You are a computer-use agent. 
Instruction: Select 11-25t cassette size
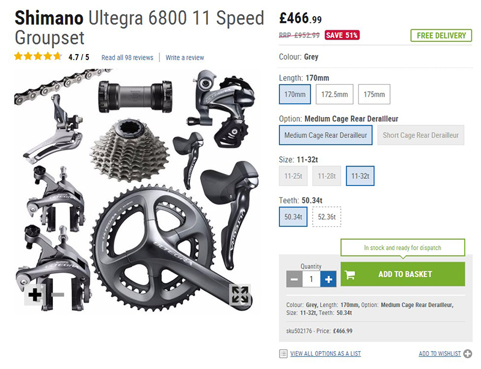coord(293,176)
